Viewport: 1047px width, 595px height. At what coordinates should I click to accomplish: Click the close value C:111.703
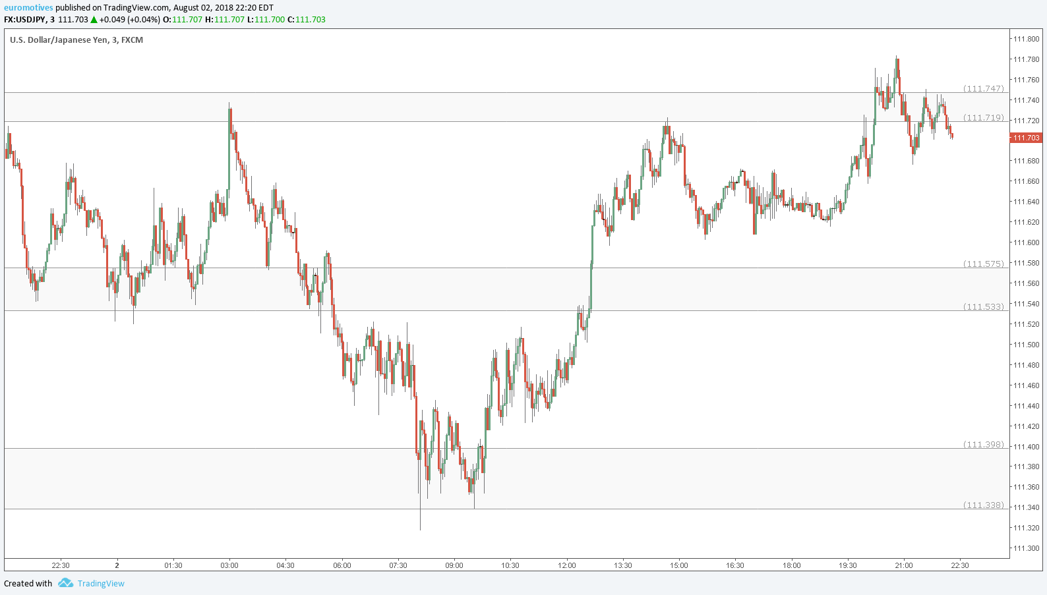307,19
